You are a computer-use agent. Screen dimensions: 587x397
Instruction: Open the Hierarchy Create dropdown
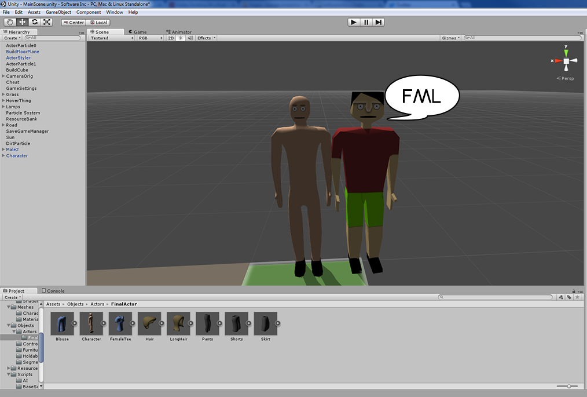coord(12,38)
